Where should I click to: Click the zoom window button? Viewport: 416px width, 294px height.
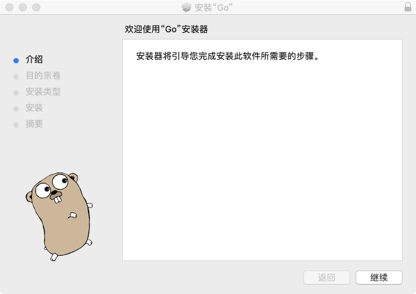[x=36, y=7]
